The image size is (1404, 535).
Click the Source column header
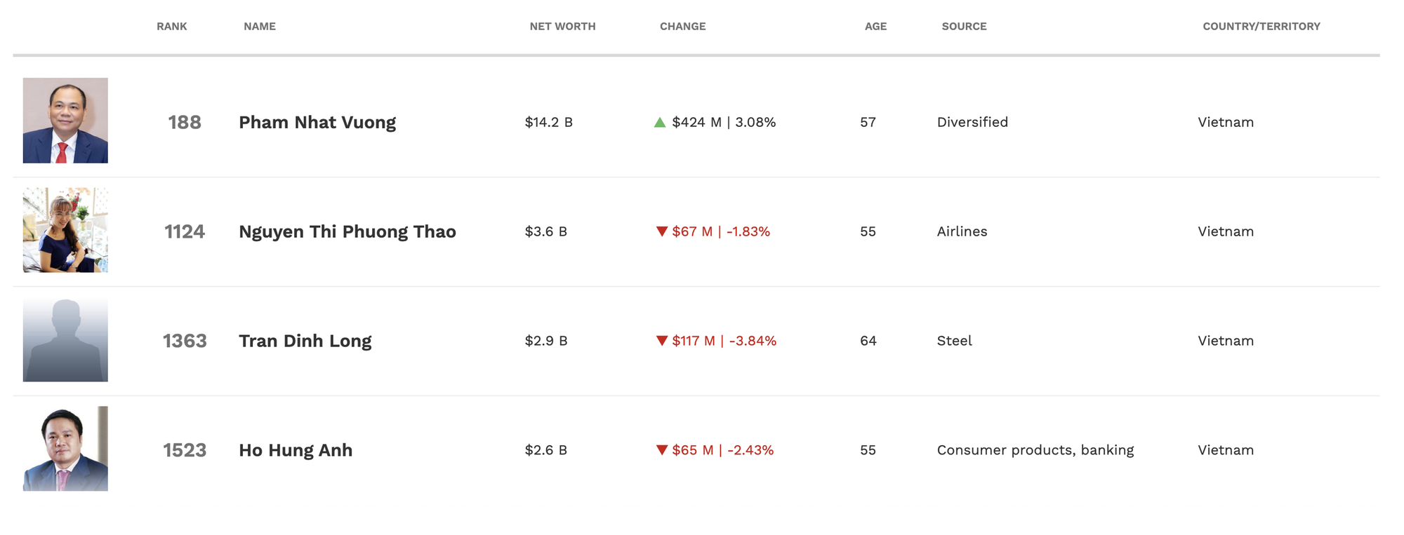tap(964, 27)
